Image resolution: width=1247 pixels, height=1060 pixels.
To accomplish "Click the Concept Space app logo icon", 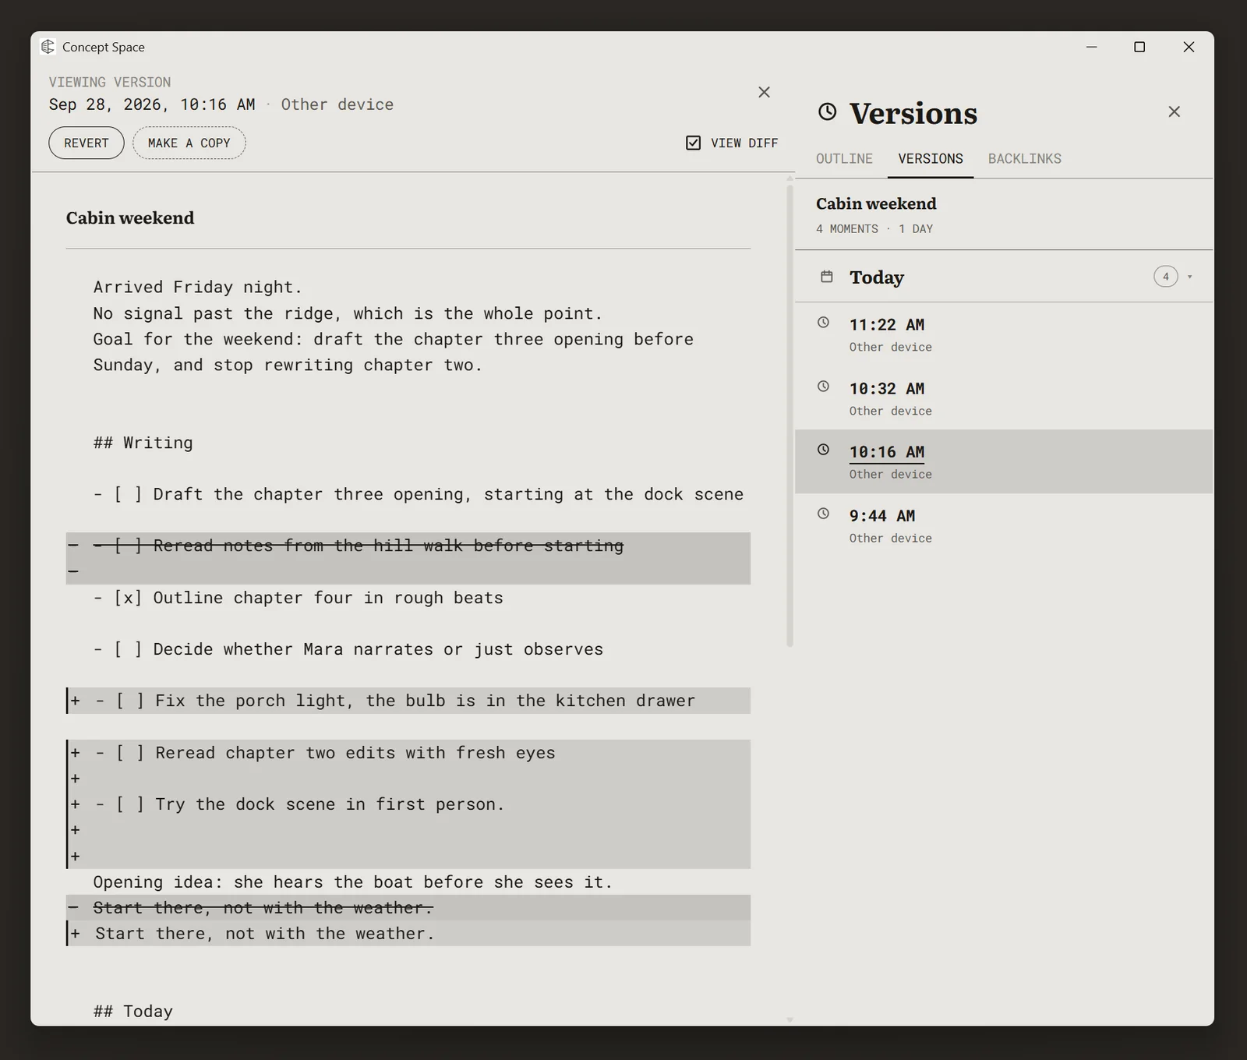I will [48, 47].
